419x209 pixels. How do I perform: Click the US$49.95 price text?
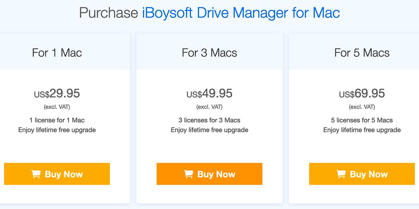(209, 93)
